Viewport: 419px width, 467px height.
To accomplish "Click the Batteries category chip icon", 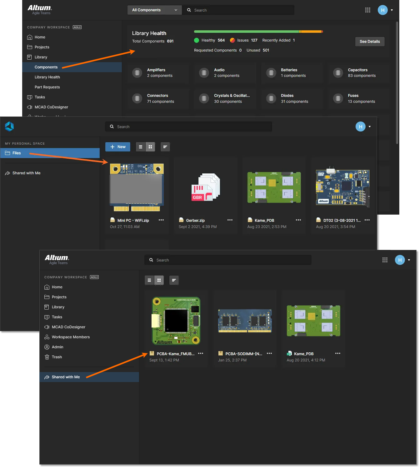I will pos(271,73).
